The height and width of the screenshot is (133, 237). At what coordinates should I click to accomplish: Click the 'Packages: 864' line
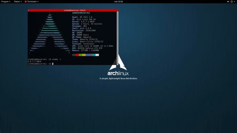79,26
